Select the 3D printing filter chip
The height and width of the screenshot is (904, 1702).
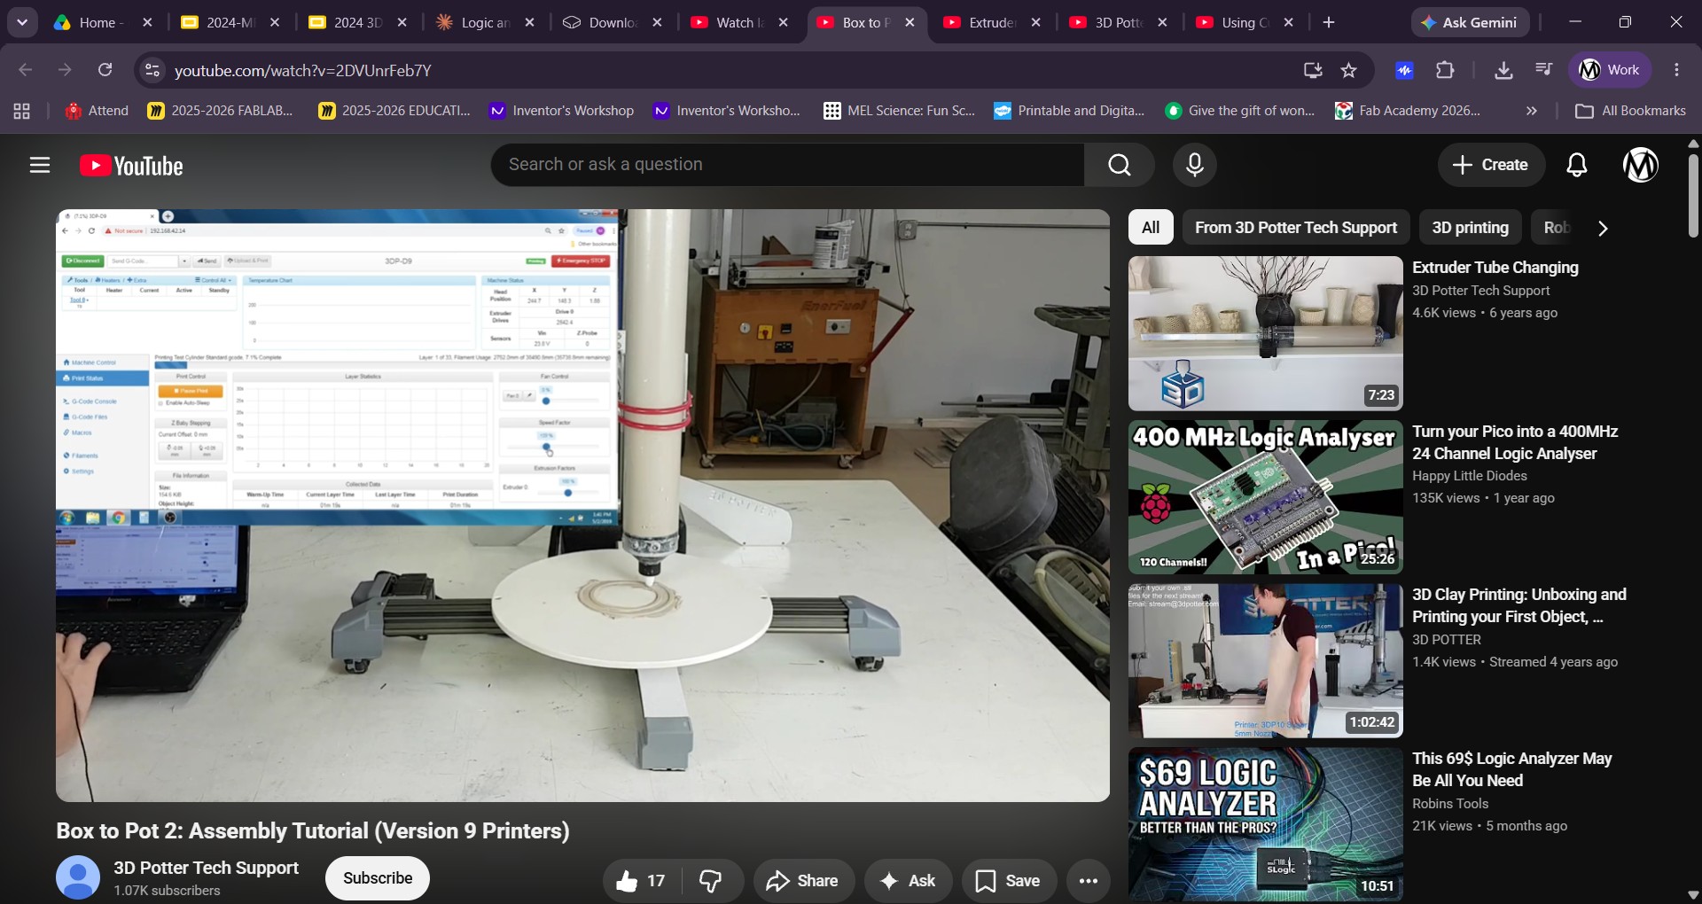pos(1470,228)
